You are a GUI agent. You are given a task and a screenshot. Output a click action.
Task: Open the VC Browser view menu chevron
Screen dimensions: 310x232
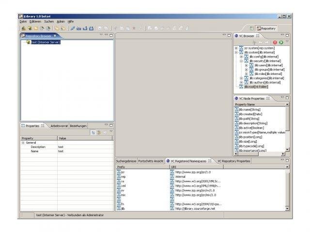coord(287,42)
